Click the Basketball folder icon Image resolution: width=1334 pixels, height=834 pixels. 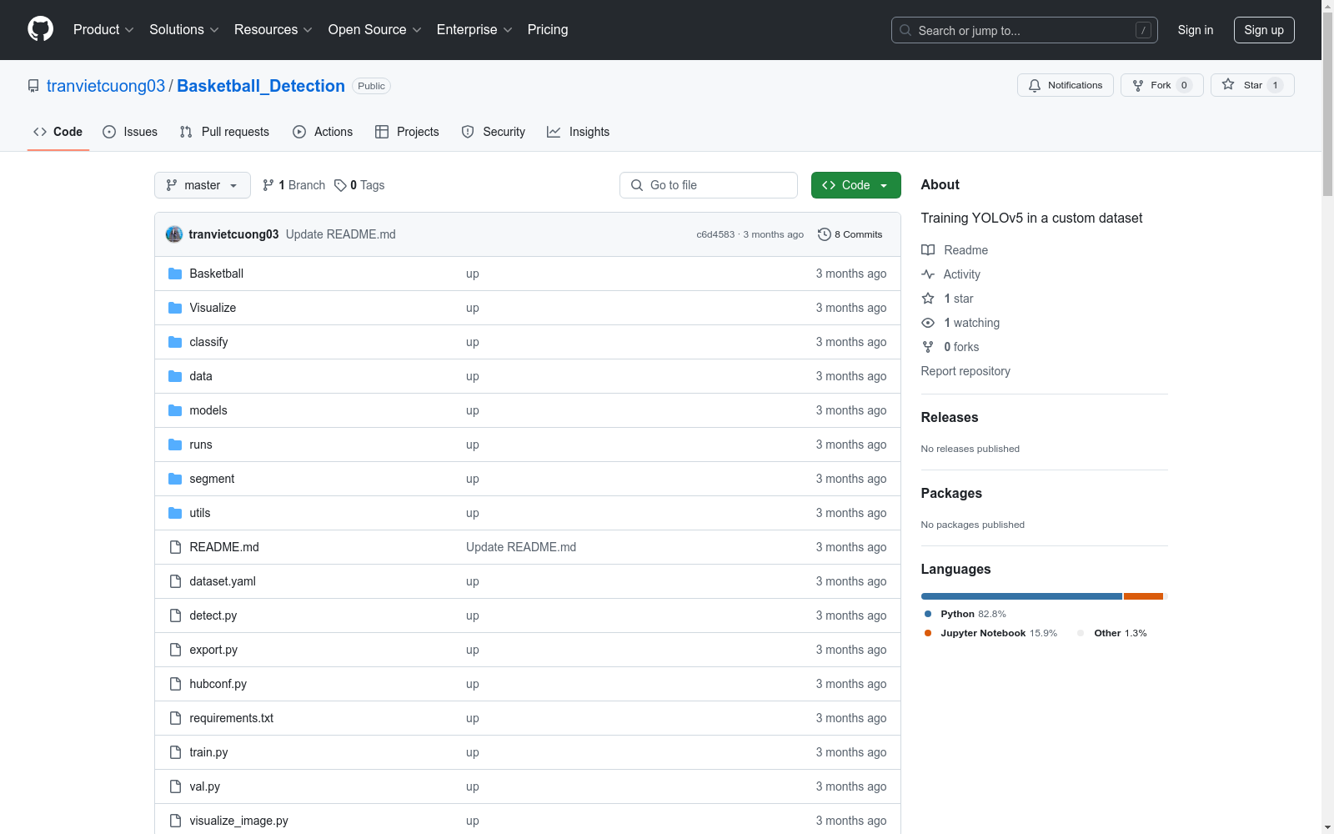[175, 274]
